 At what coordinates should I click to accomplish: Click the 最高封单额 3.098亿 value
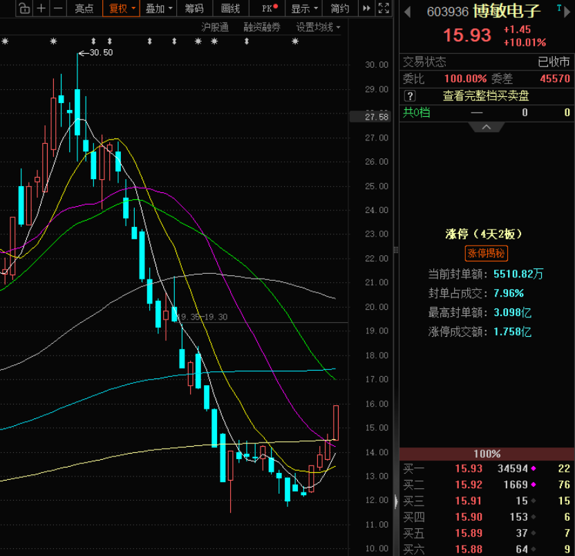click(512, 313)
